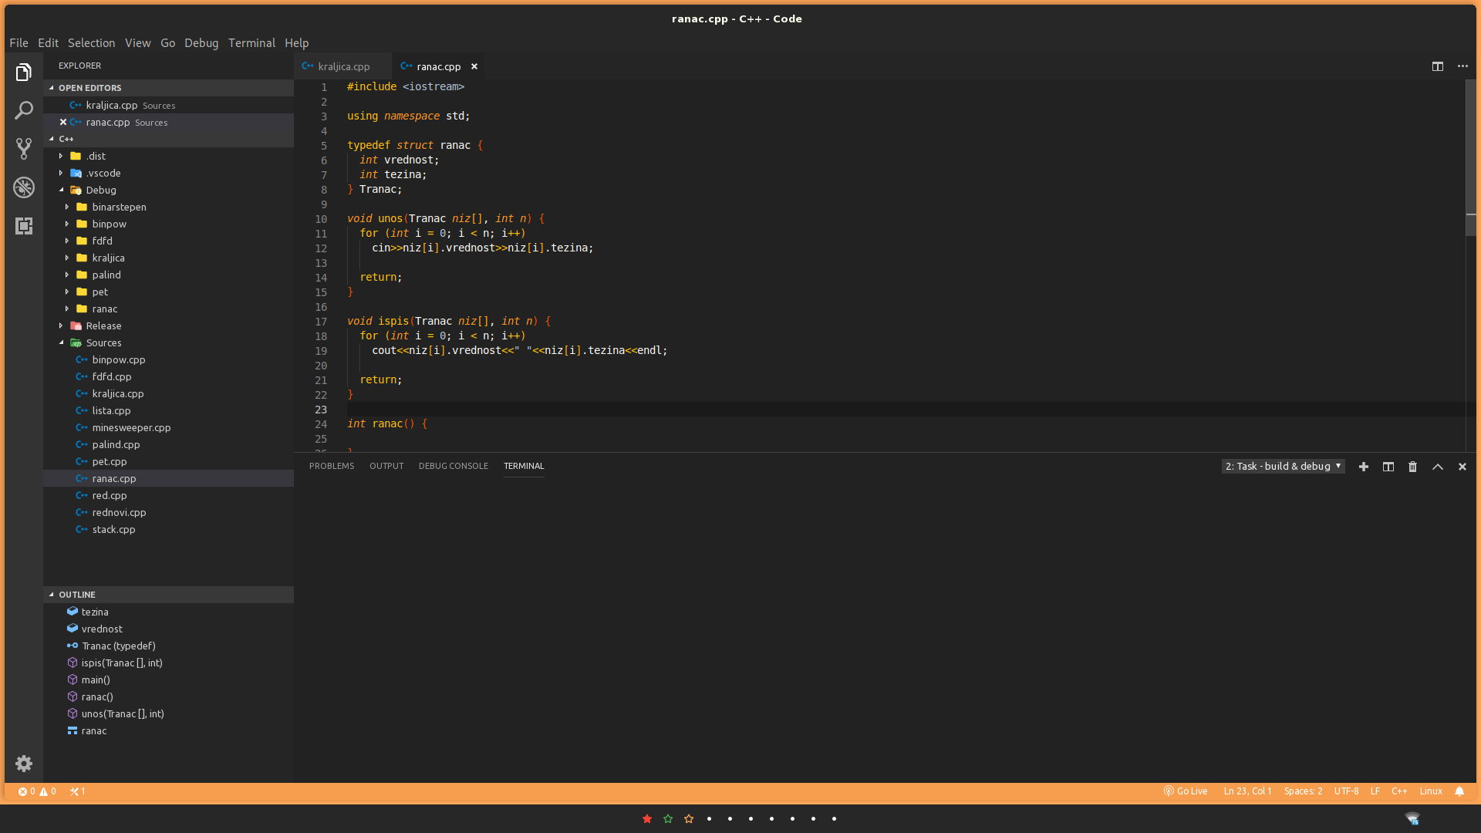Viewport: 1481px width, 833px height.
Task: Expand the Release folder
Action: click(168, 325)
